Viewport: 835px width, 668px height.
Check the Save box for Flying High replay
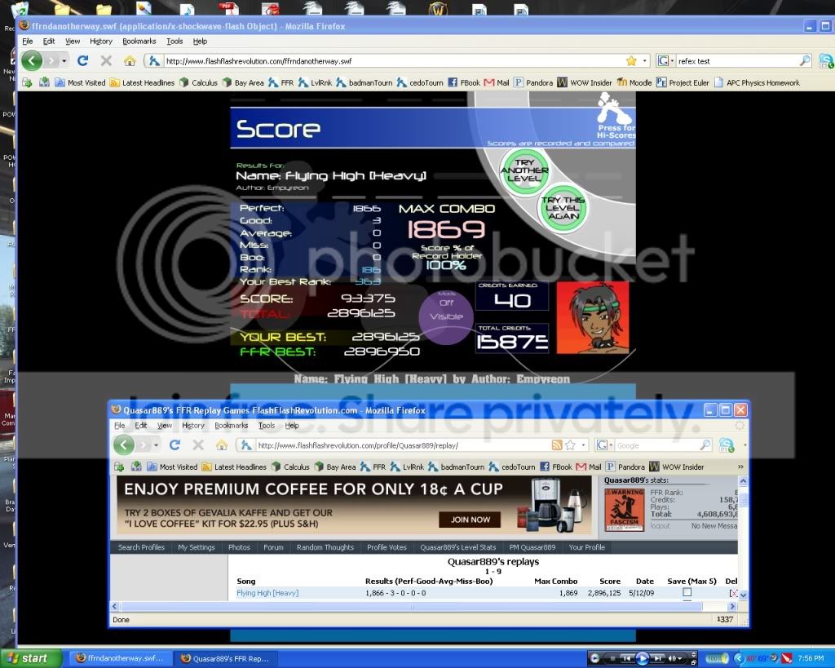687,593
